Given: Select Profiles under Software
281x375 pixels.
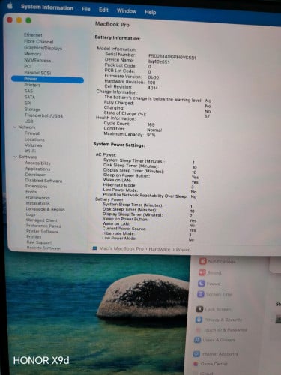Looking at the screenshot, I should point(34,237).
